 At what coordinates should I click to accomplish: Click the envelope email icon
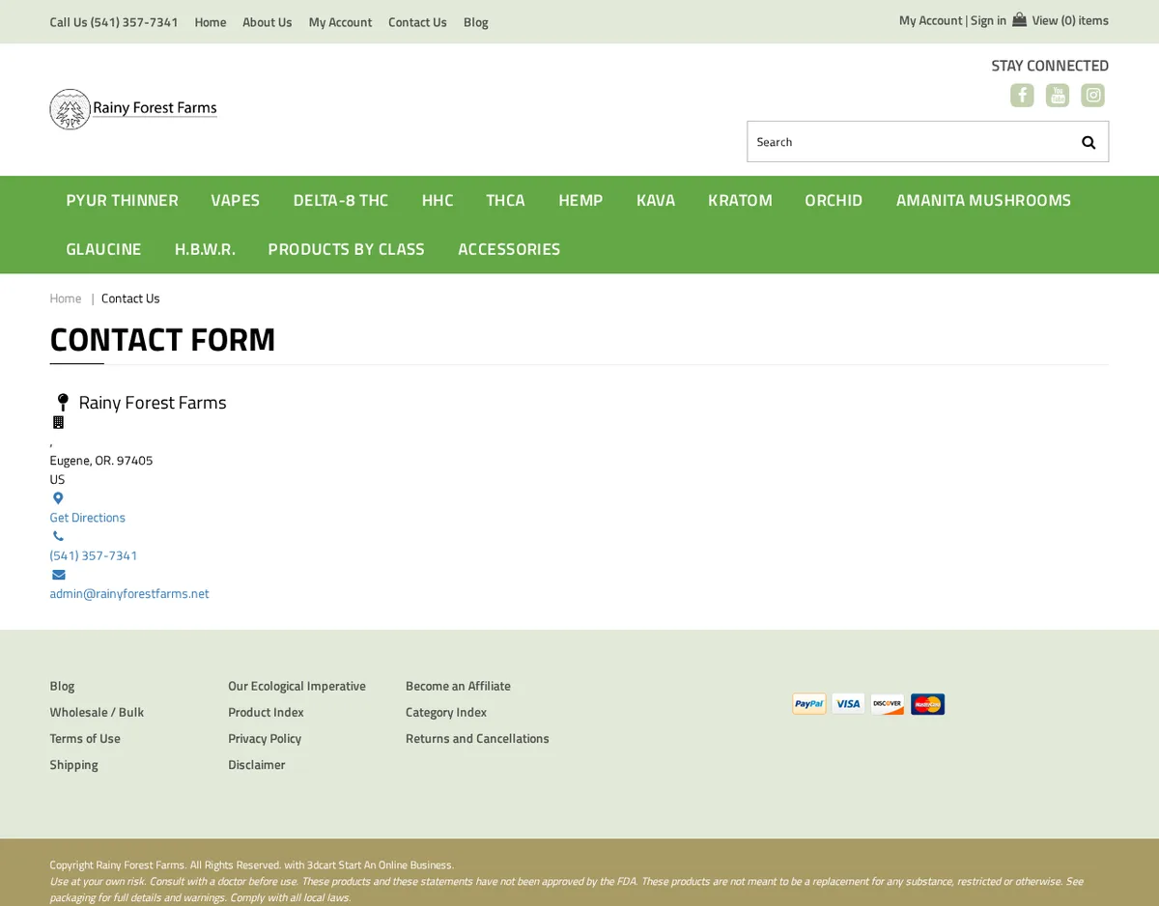click(58, 575)
